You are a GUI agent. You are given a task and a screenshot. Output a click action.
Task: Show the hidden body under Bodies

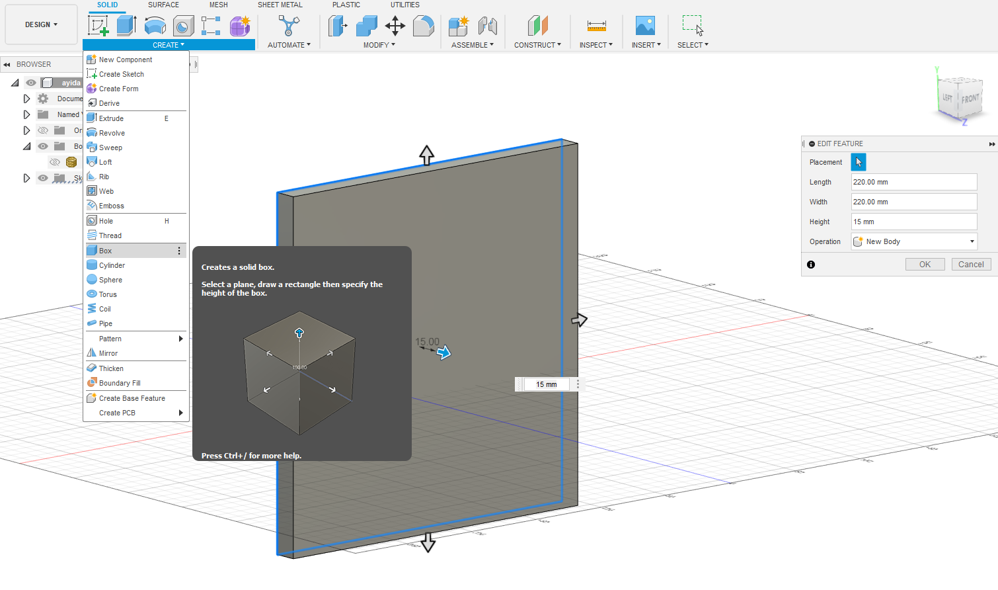coord(55,162)
